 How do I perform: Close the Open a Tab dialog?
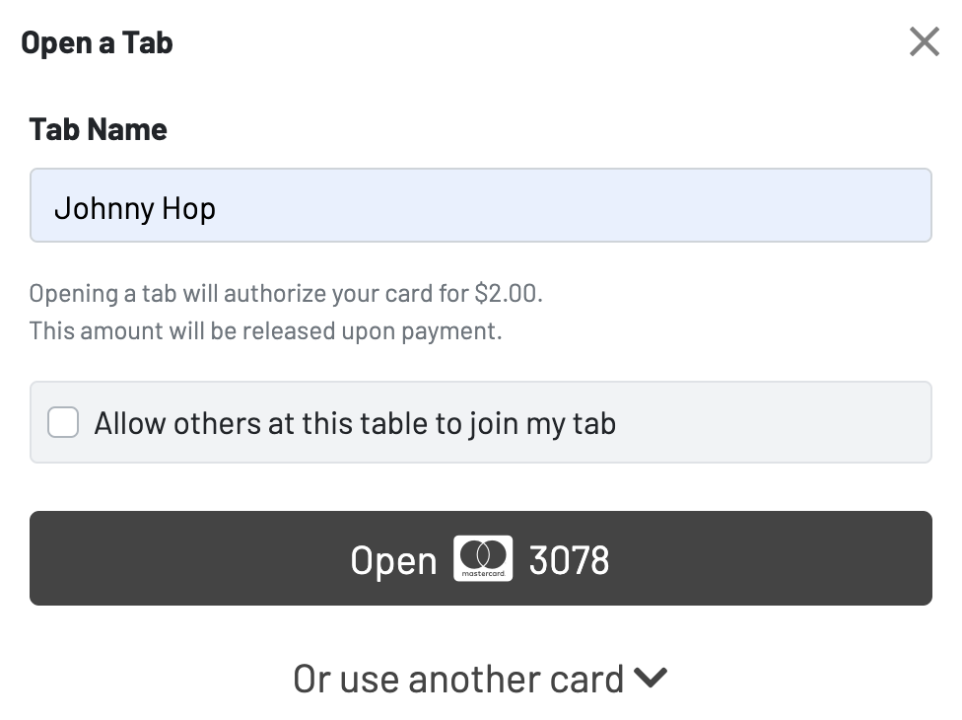[x=924, y=41]
